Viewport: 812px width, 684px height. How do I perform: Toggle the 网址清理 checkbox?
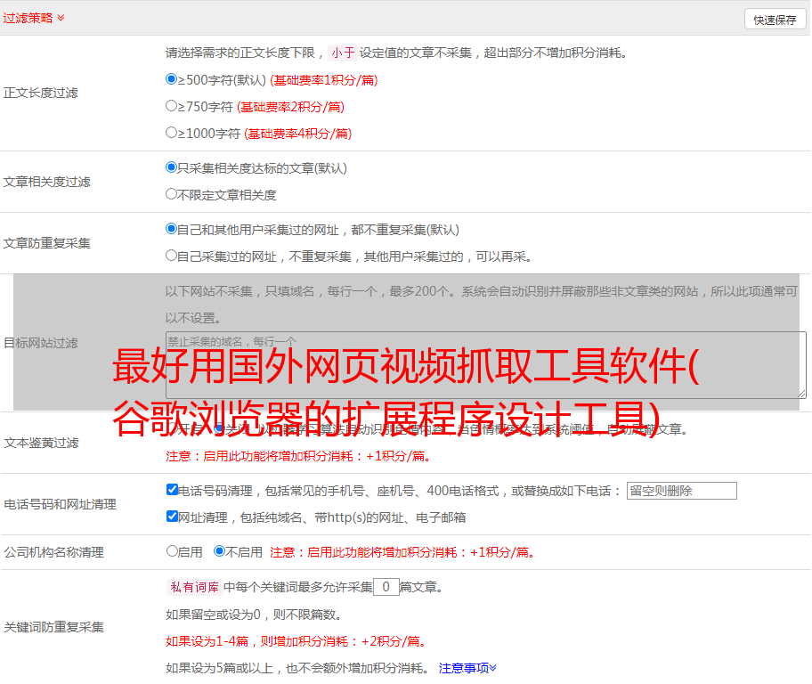coord(172,517)
